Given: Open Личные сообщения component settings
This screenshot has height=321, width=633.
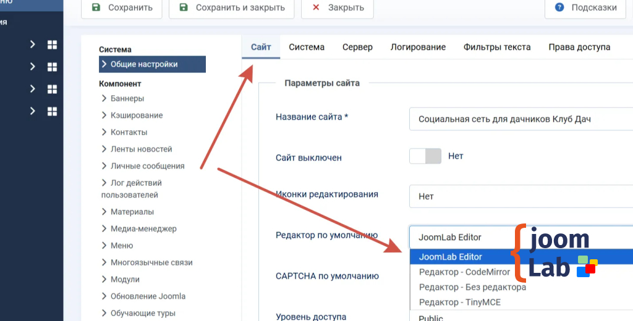Looking at the screenshot, I should [x=147, y=166].
